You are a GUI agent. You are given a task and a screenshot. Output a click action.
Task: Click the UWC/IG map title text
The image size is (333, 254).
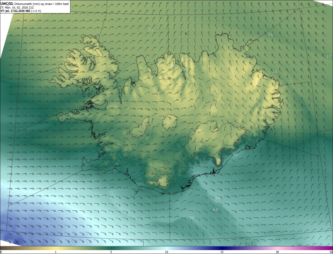35,3
